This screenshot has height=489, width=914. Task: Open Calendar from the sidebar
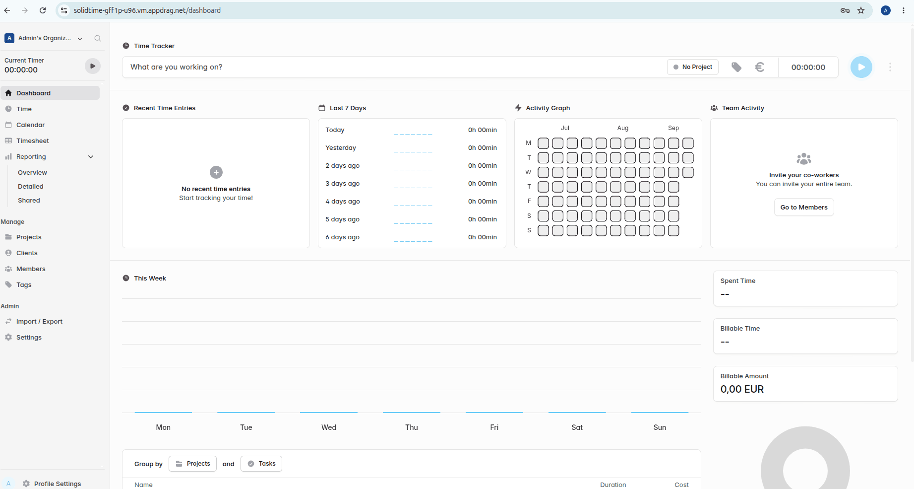pos(51,125)
